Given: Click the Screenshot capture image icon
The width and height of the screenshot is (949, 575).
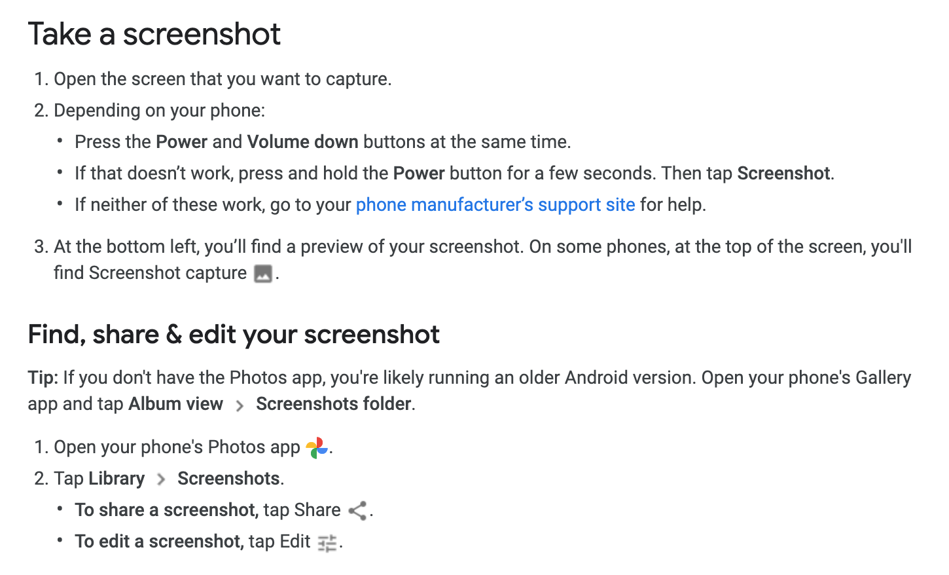Looking at the screenshot, I should [262, 274].
